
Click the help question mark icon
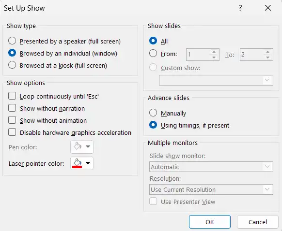point(240,8)
